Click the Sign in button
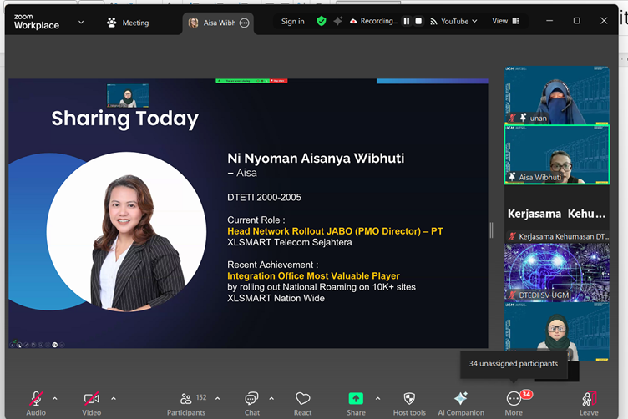The width and height of the screenshot is (628, 419). [x=292, y=21]
